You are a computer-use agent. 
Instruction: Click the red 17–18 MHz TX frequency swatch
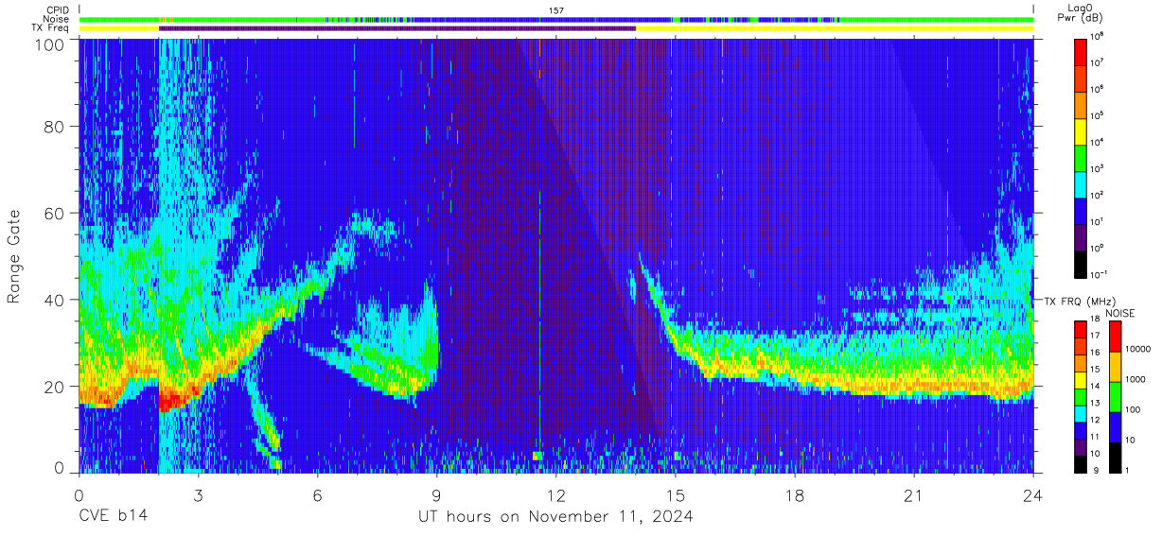(1081, 330)
